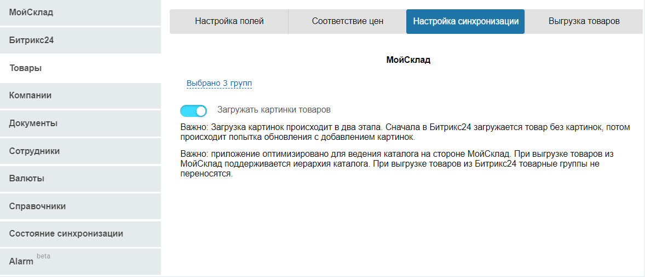Viewport: 645px width, 277px height.
Task: Click the МойСклад heading text
Action: pos(408,60)
